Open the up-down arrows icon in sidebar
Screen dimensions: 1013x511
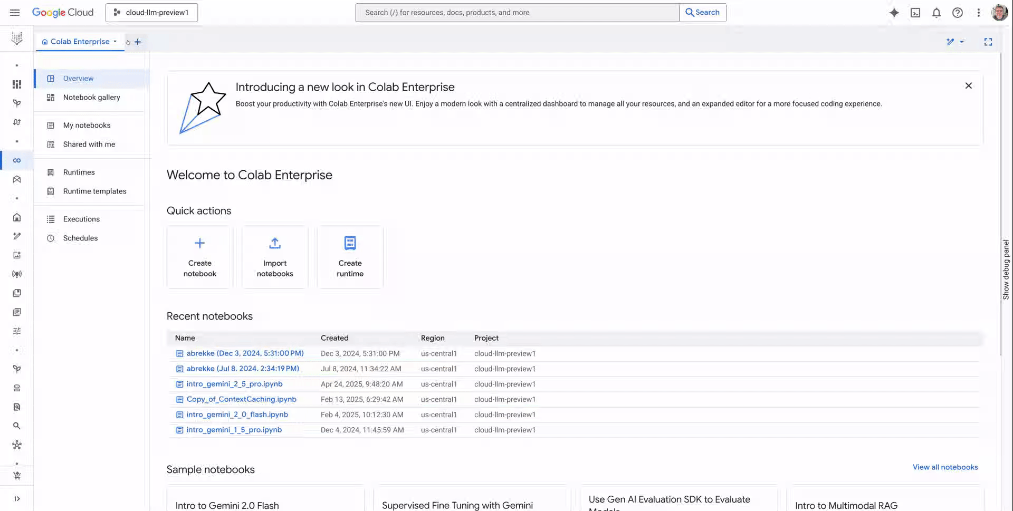(x=17, y=122)
